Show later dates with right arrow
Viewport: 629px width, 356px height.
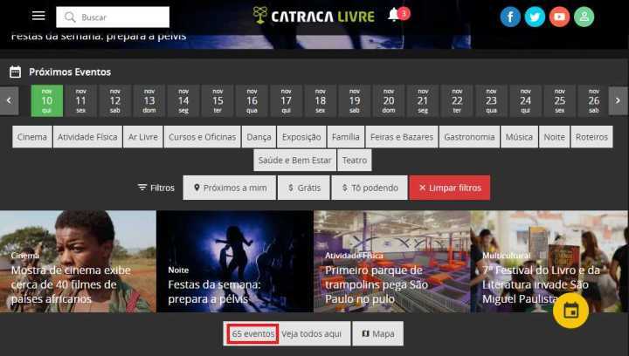pyautogui.click(x=618, y=100)
